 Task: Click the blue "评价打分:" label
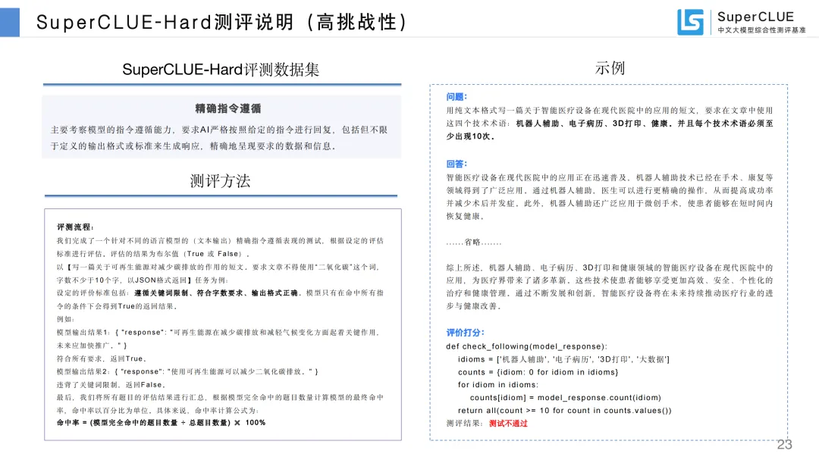click(465, 333)
